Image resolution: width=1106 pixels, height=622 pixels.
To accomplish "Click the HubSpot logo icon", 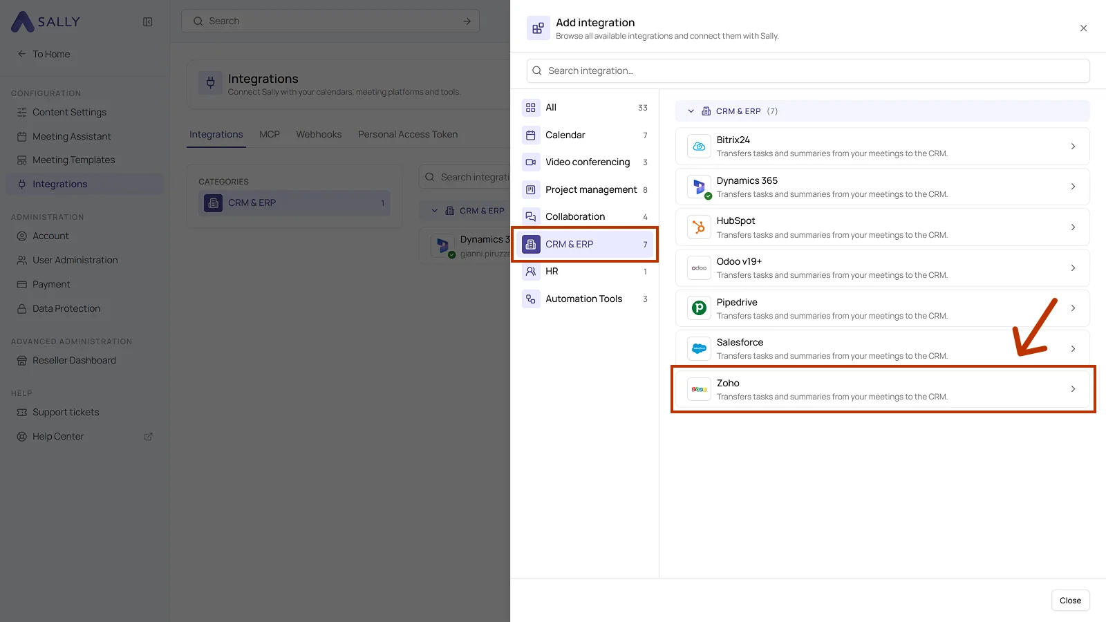I will [x=699, y=227].
